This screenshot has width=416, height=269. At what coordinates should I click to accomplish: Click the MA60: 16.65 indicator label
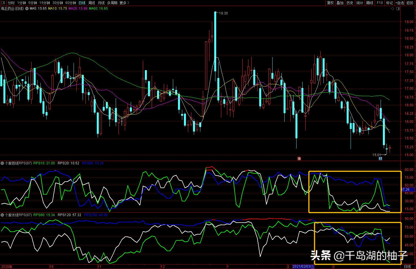pos(98,8)
